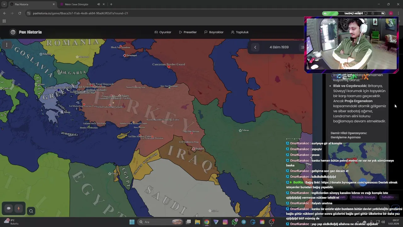The height and width of the screenshot is (227, 403).
Task: Open Task View on the taskbar
Action: point(188,222)
